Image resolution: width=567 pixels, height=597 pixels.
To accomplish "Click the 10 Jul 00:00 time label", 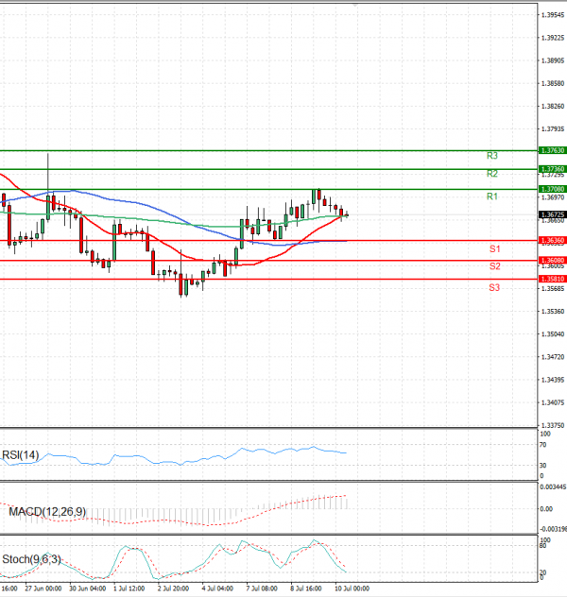I will 352,588.
